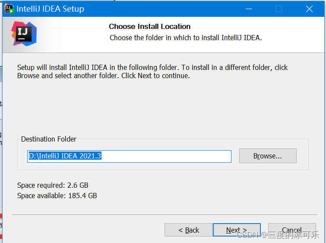Click the large IJ logo in header
This screenshot has width=326, height=243.
pyautogui.click(x=24, y=34)
